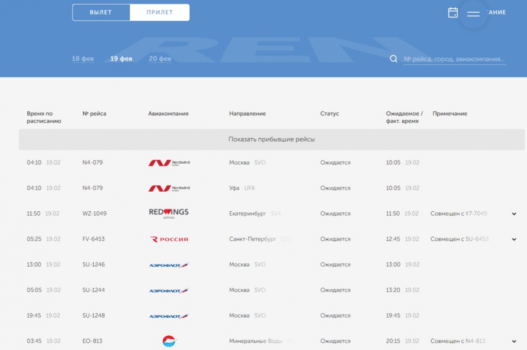Focus the flight search input field

point(454,59)
